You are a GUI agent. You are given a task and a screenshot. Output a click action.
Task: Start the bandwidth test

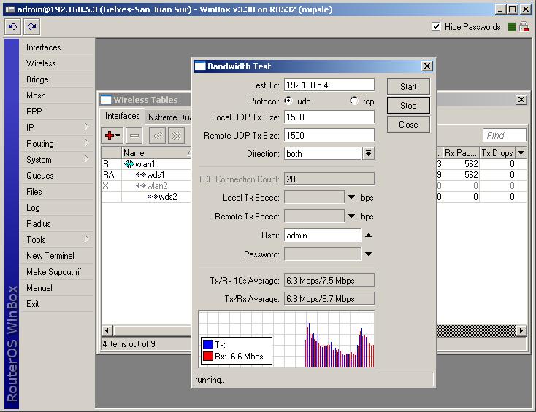[x=408, y=87]
